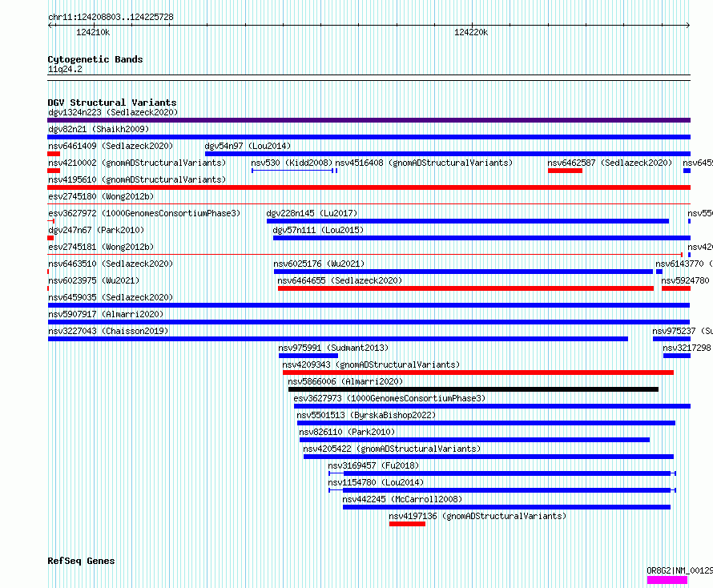Open dgv57n111 (Lou2015) label
This screenshot has width=713, height=588.
click(x=318, y=230)
